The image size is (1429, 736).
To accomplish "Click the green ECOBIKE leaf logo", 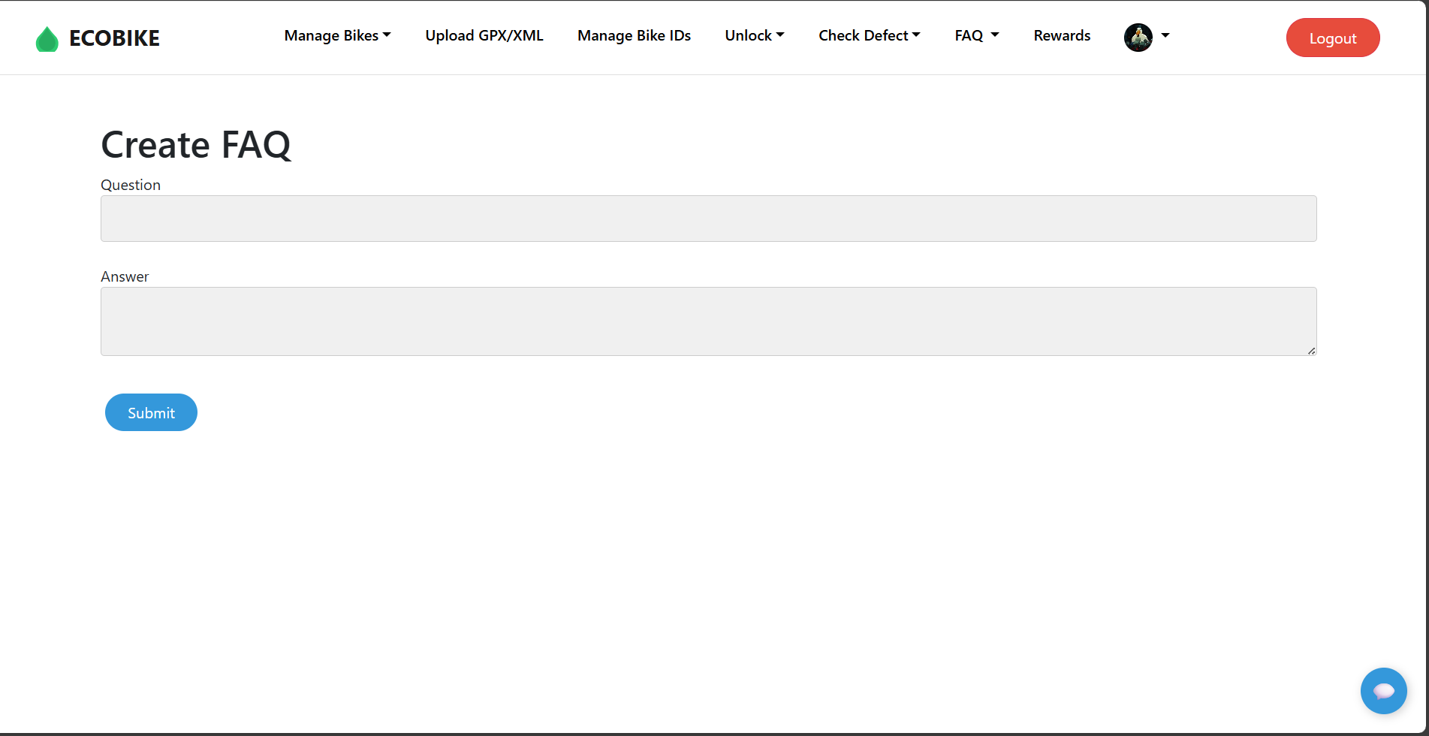I will [x=47, y=38].
